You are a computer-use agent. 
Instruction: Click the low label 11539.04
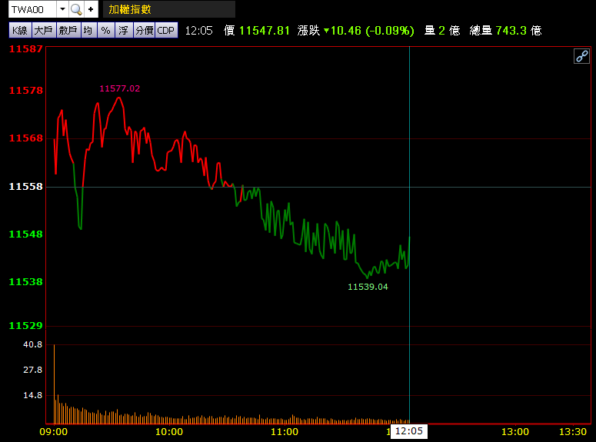pos(368,287)
